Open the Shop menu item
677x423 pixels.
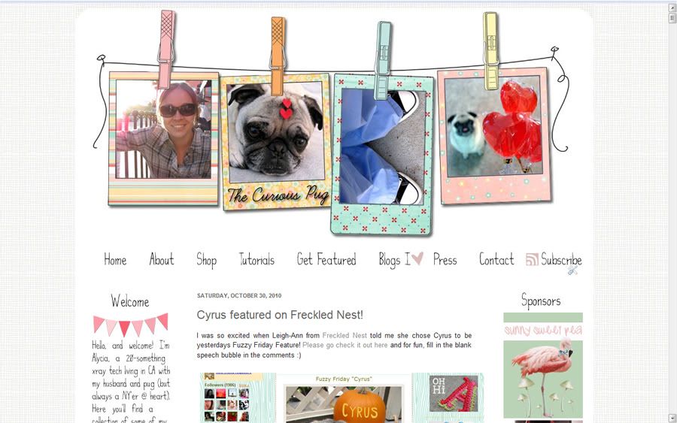206,261
